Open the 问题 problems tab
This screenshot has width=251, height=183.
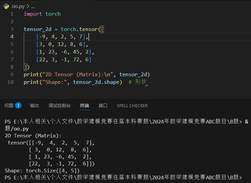click(9, 105)
